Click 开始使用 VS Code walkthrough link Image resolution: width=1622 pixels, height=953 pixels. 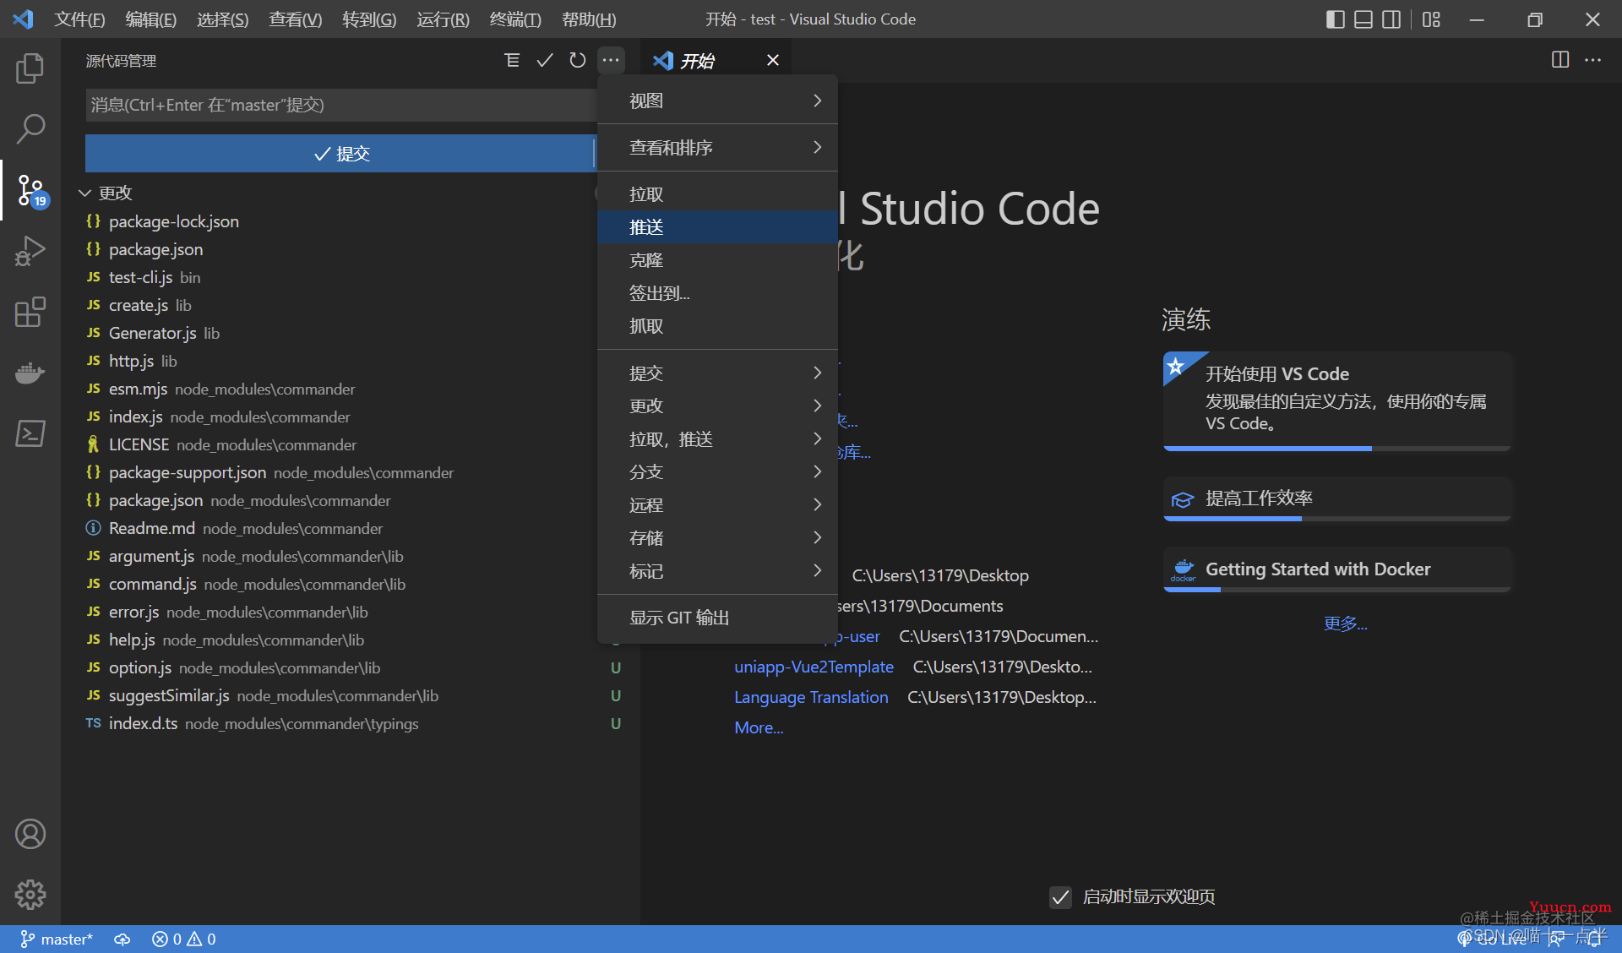(1283, 372)
